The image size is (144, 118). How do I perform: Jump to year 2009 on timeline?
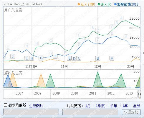56,93
